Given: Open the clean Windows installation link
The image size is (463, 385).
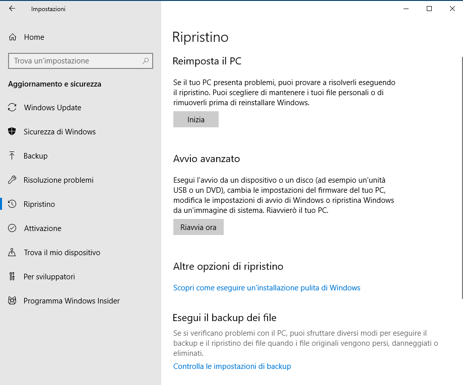Looking at the screenshot, I should point(267,288).
